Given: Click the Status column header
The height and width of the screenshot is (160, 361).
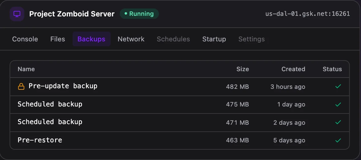Looking at the screenshot, I should pyautogui.click(x=332, y=69).
